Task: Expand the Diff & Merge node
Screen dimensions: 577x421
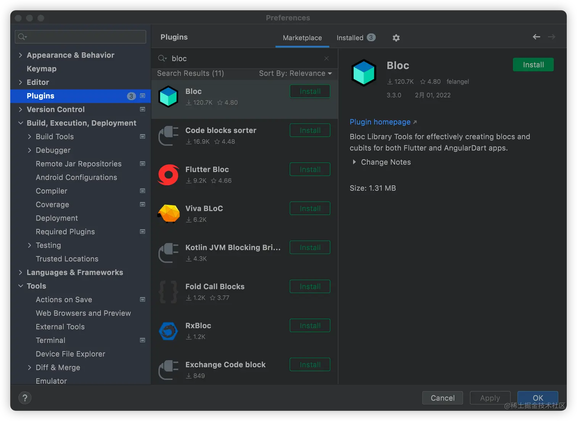Action: [x=29, y=368]
